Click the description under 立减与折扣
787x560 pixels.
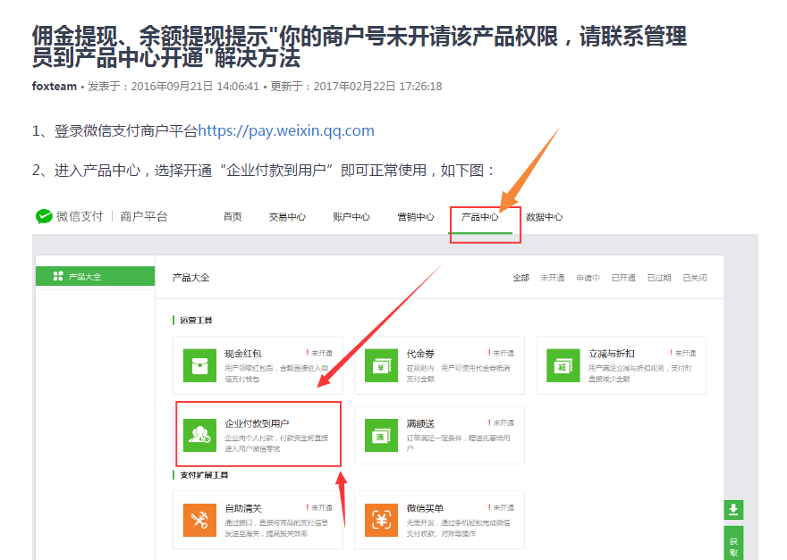640,373
